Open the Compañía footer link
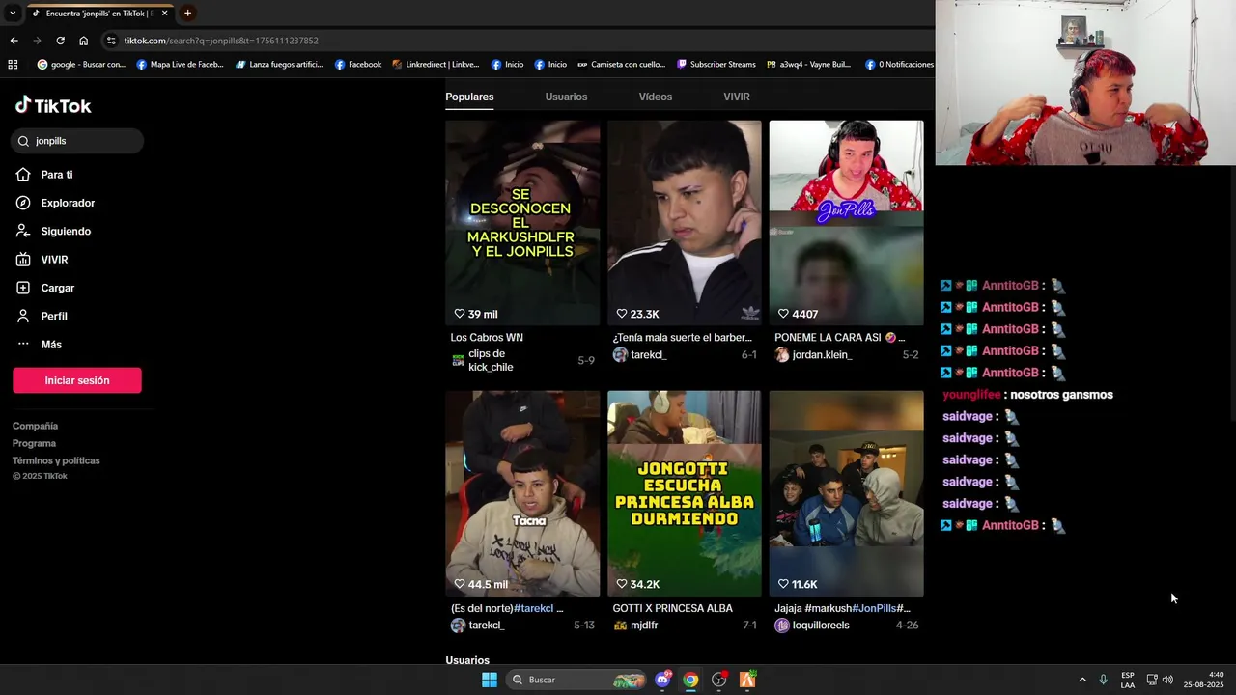This screenshot has width=1236, height=695. (36, 426)
